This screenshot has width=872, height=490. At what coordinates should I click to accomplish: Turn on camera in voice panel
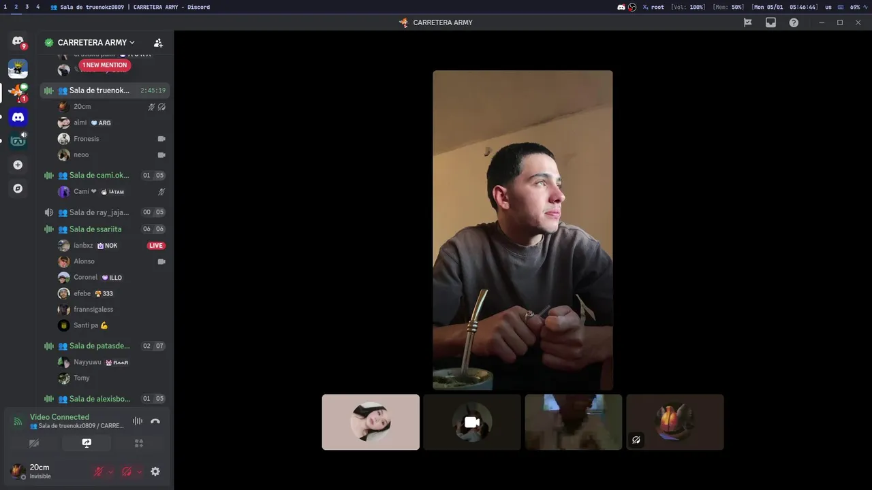[x=34, y=443]
